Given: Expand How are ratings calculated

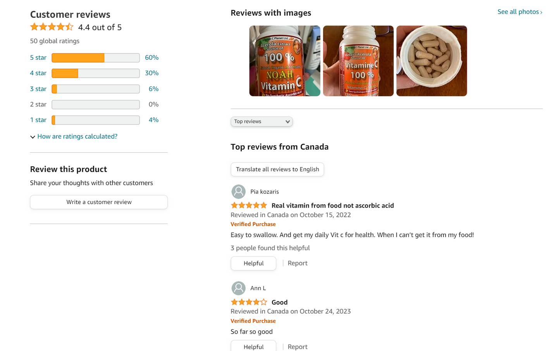Looking at the screenshot, I should pyautogui.click(x=77, y=136).
